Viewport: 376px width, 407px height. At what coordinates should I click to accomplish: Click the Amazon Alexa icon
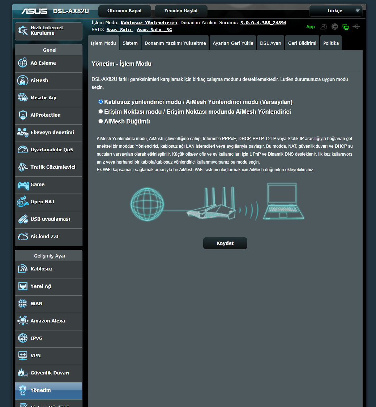point(23,321)
